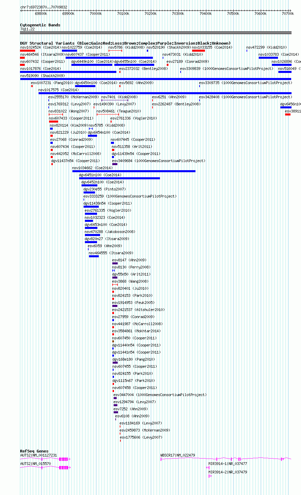
Task: Open variant esv2459873 (McKernan2009)
Action: (145, 430)
